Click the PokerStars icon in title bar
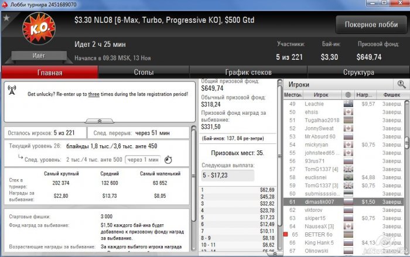Image resolution: width=410 pixels, height=257 pixels. point(5,5)
